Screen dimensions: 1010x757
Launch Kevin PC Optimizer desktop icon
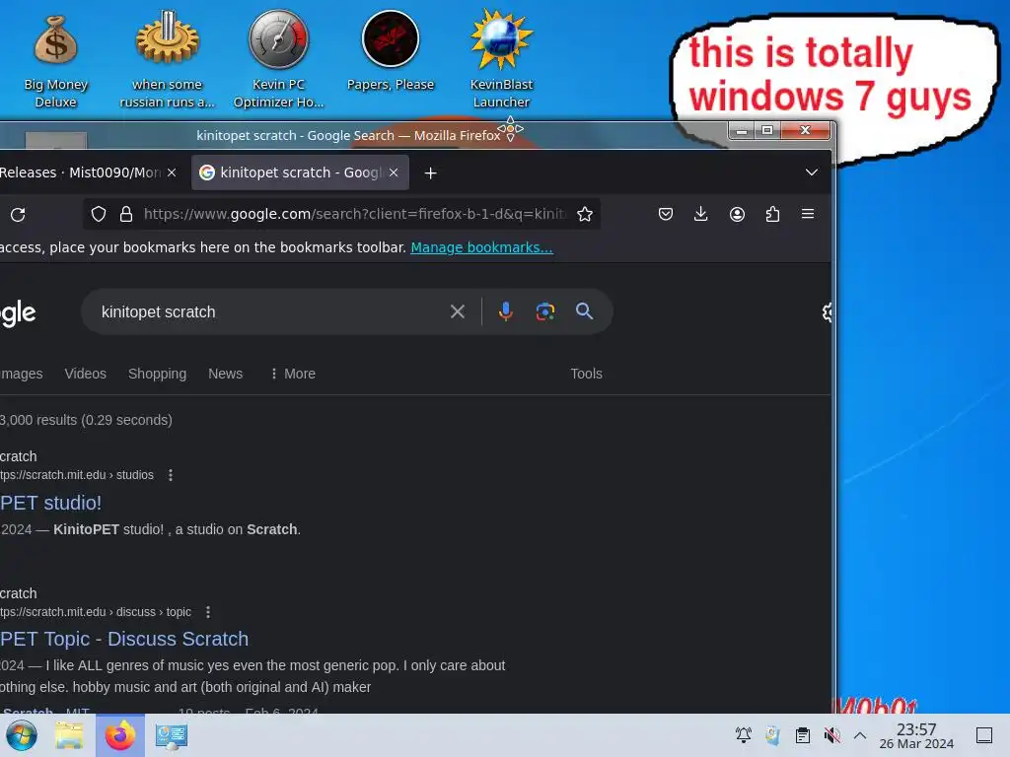click(x=278, y=59)
